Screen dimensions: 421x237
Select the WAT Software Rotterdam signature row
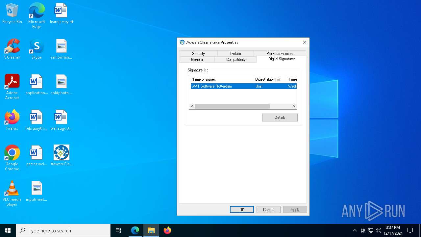243,86
